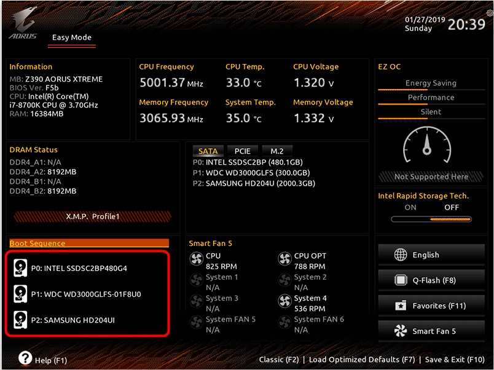Click the DDR4_B2: 8192MB row
This screenshot has height=370, width=494.
click(x=43, y=191)
